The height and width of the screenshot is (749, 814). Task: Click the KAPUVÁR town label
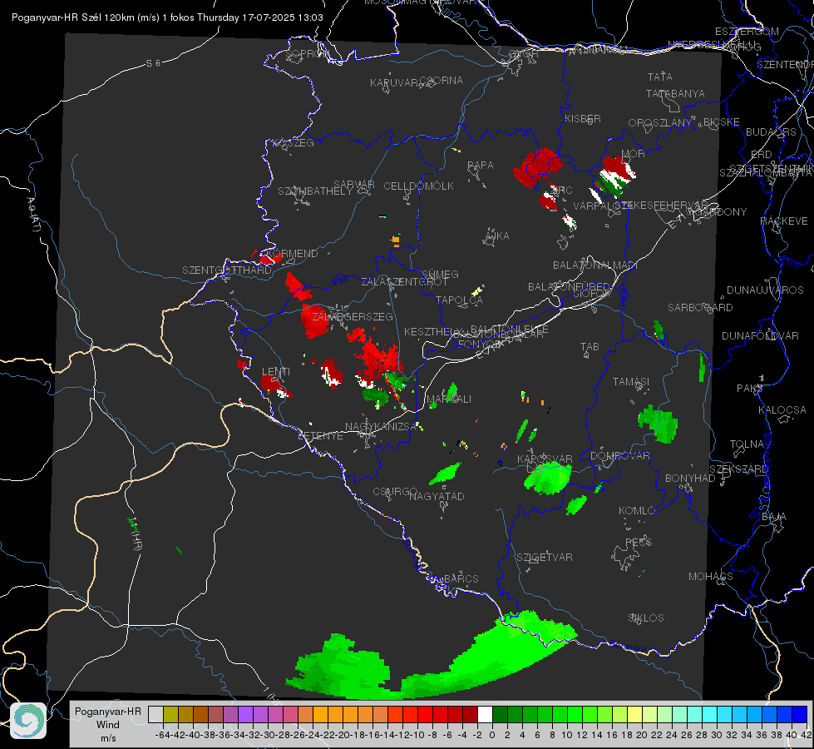coord(394,83)
